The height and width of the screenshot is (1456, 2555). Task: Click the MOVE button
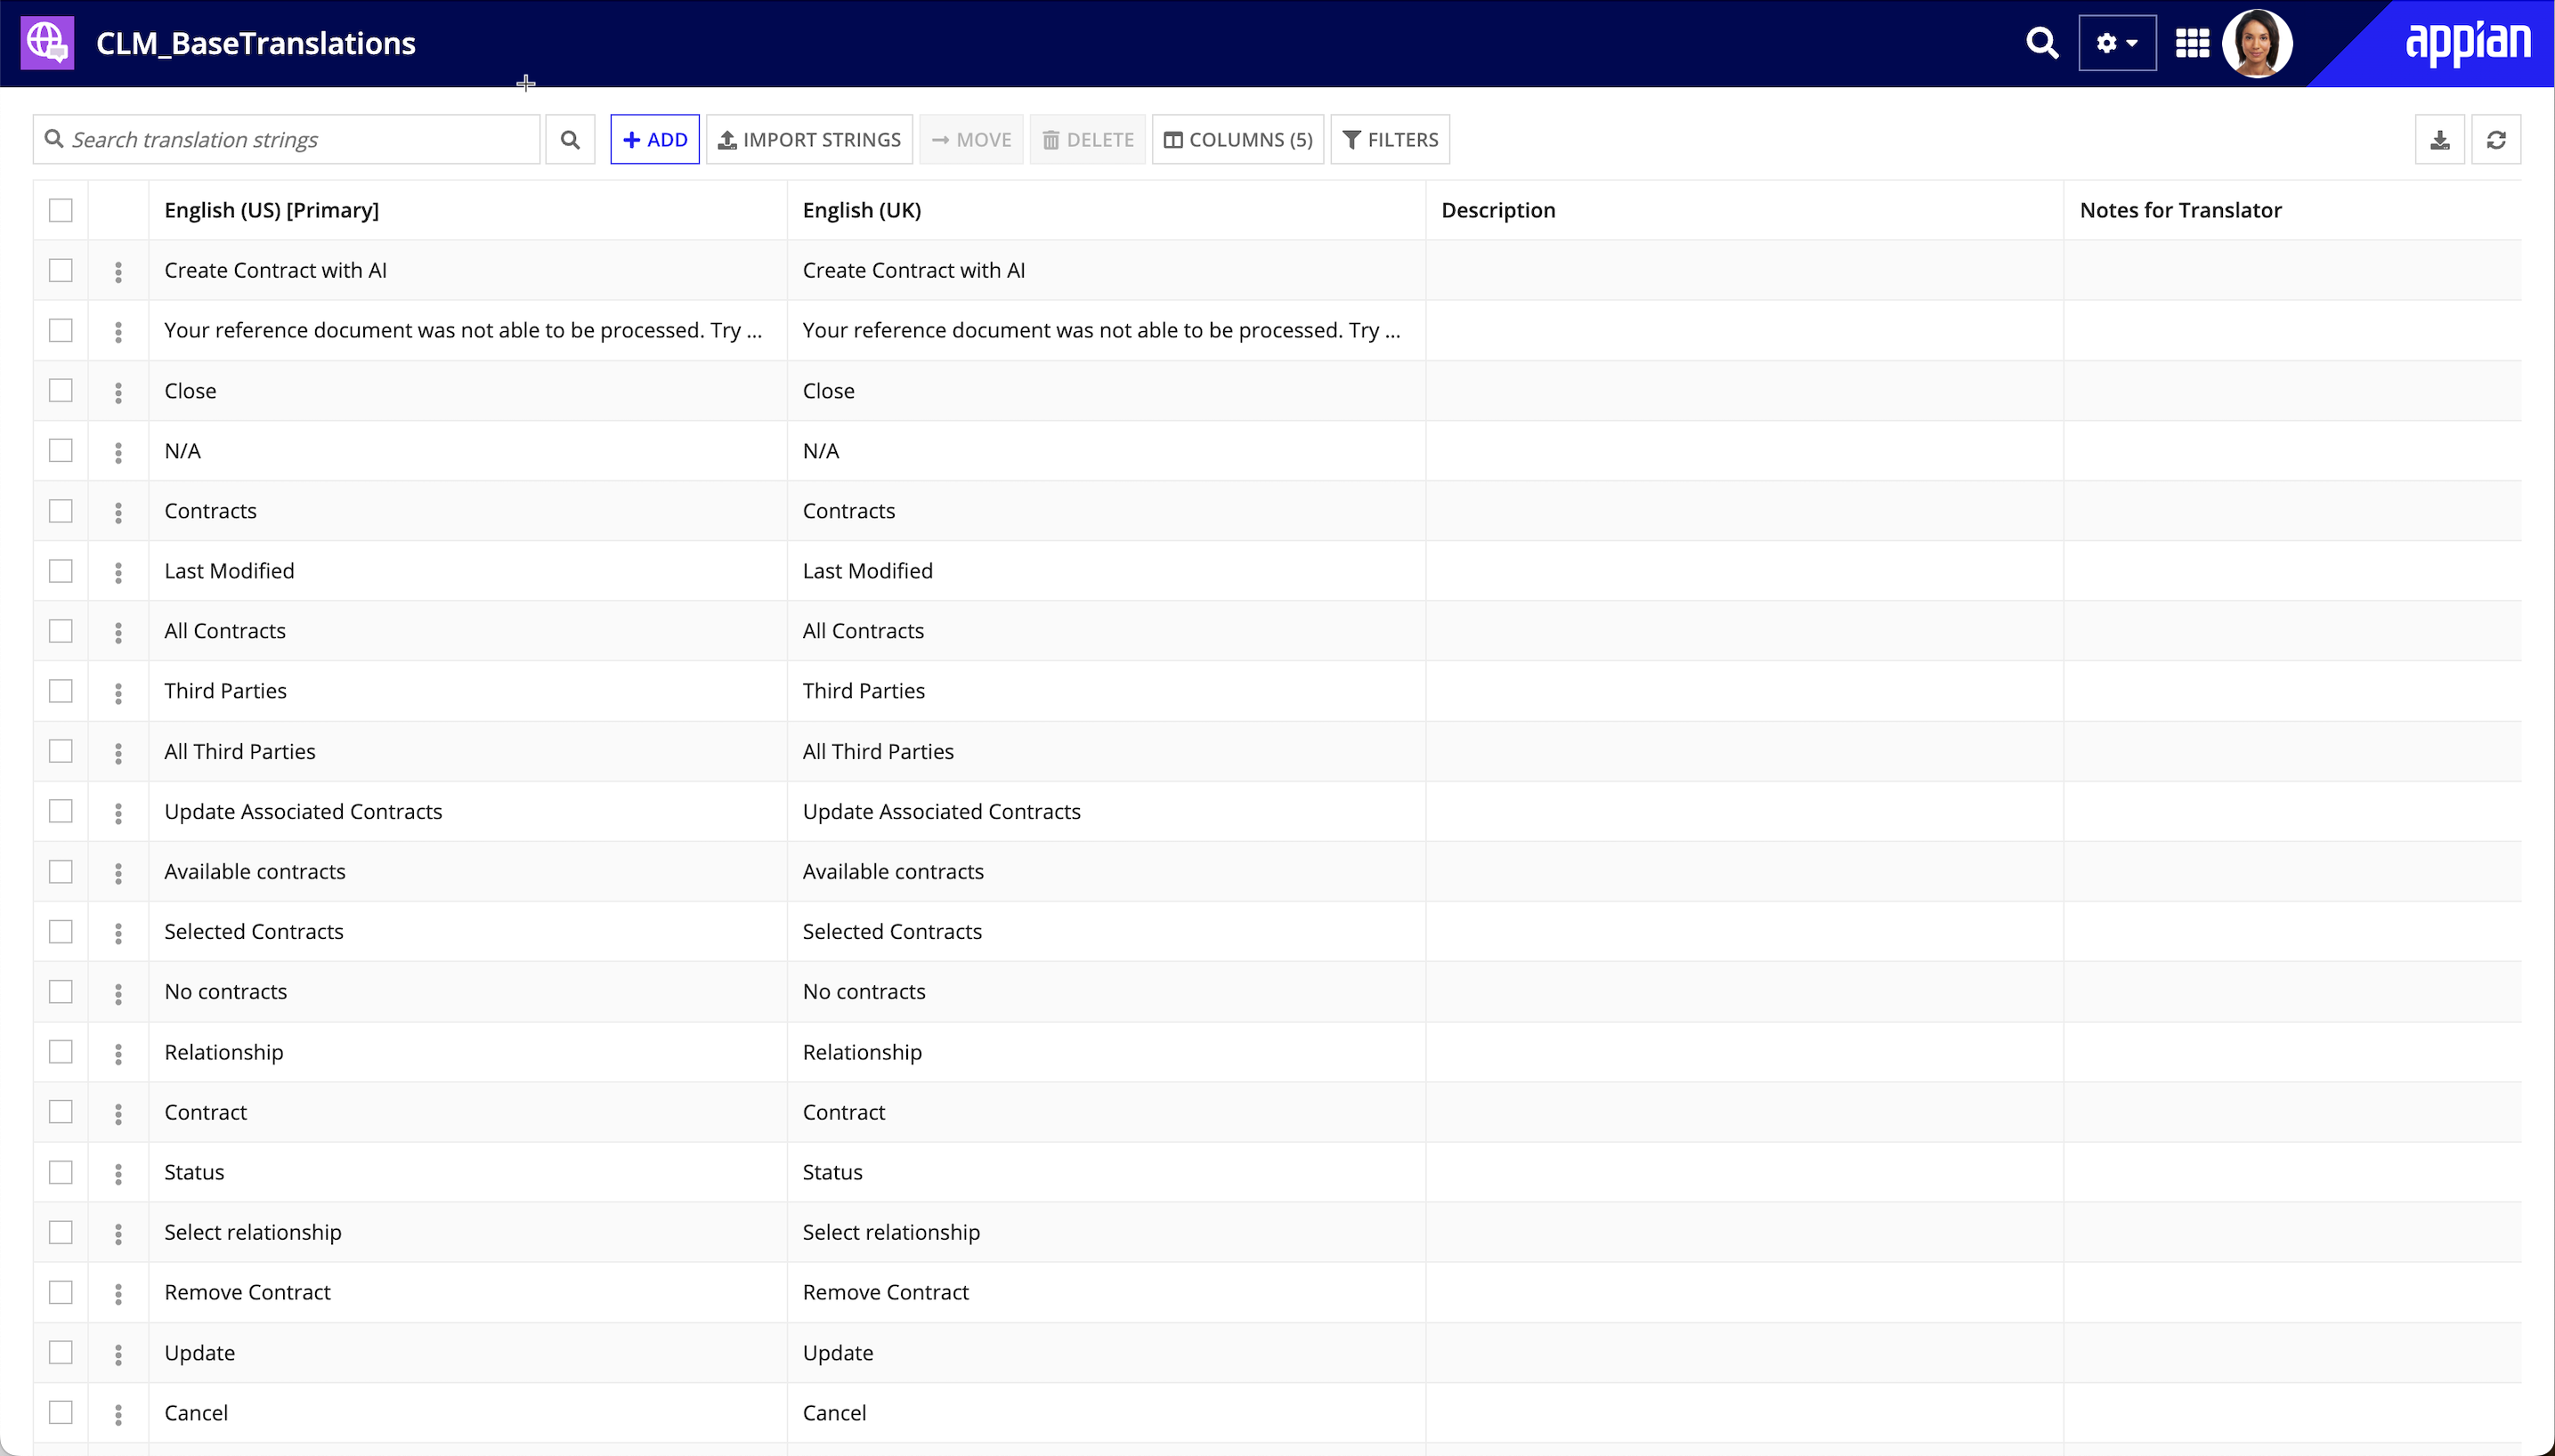click(x=971, y=140)
